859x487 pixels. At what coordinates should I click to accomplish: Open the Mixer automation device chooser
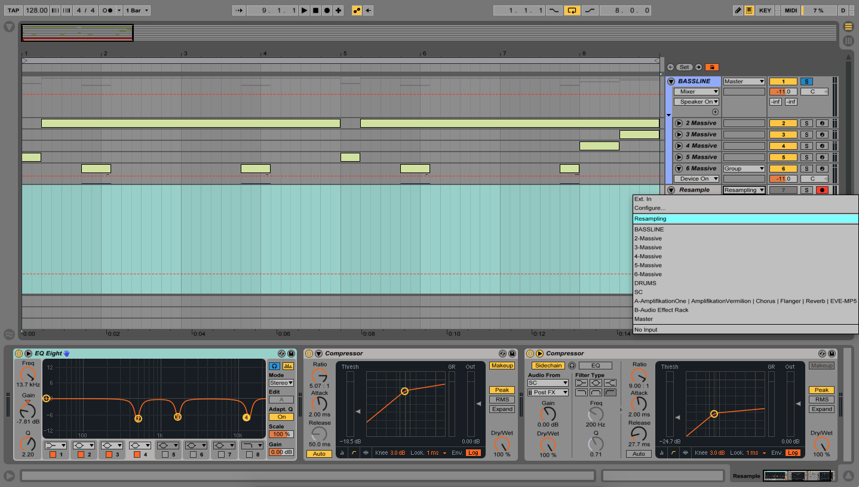coord(697,91)
